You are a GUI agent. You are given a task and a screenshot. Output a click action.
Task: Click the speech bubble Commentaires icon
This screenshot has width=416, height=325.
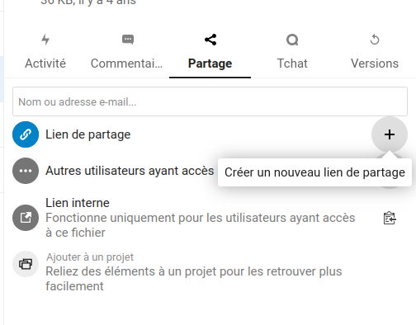128,40
